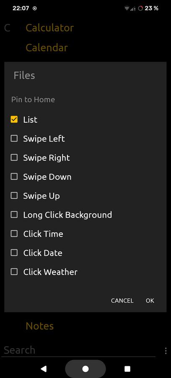Tick the Swipe Right checkbox

pos(14,157)
